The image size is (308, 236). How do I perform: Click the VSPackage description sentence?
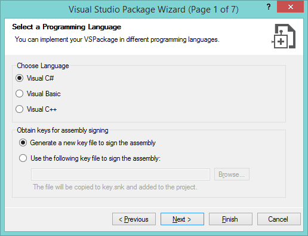tap(117, 39)
